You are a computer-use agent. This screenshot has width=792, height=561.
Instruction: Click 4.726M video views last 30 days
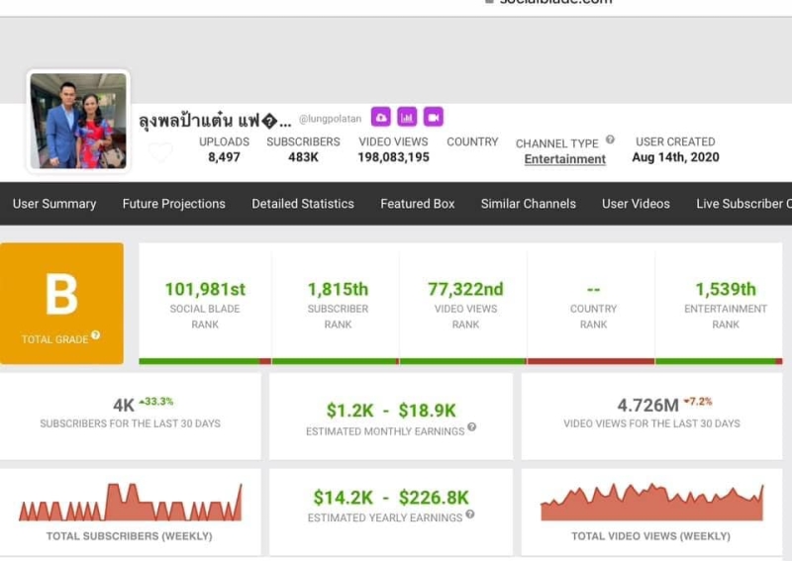648,405
